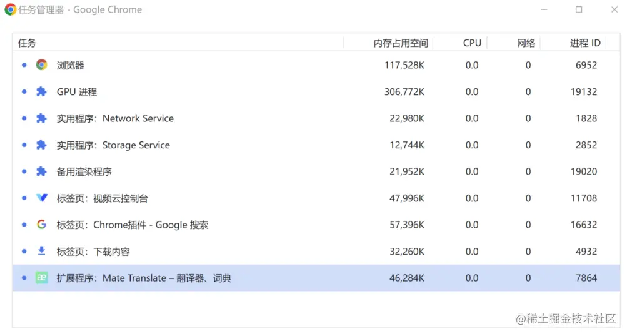Screen dimensions: 627x336
Task: Sort processes by CPU column
Action: 472,43
